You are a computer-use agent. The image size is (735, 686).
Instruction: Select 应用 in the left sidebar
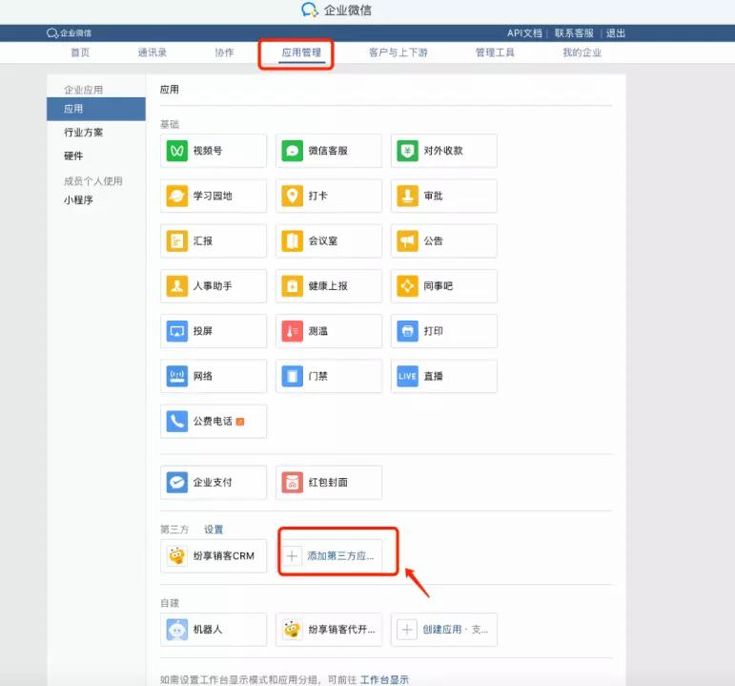(96, 109)
